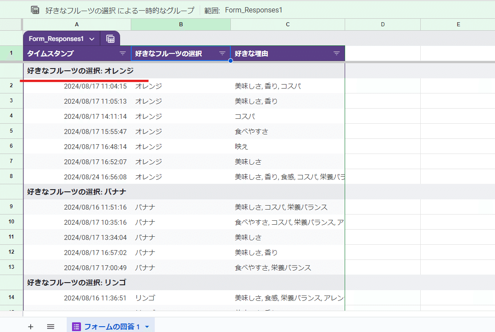
Task: Open filter menu for 好きなフルーツの選択 column
Action: [222, 53]
